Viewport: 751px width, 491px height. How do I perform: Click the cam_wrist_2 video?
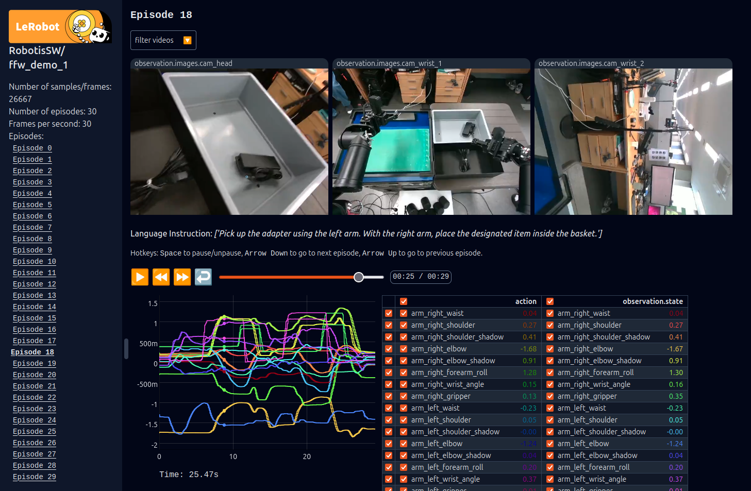coord(633,142)
